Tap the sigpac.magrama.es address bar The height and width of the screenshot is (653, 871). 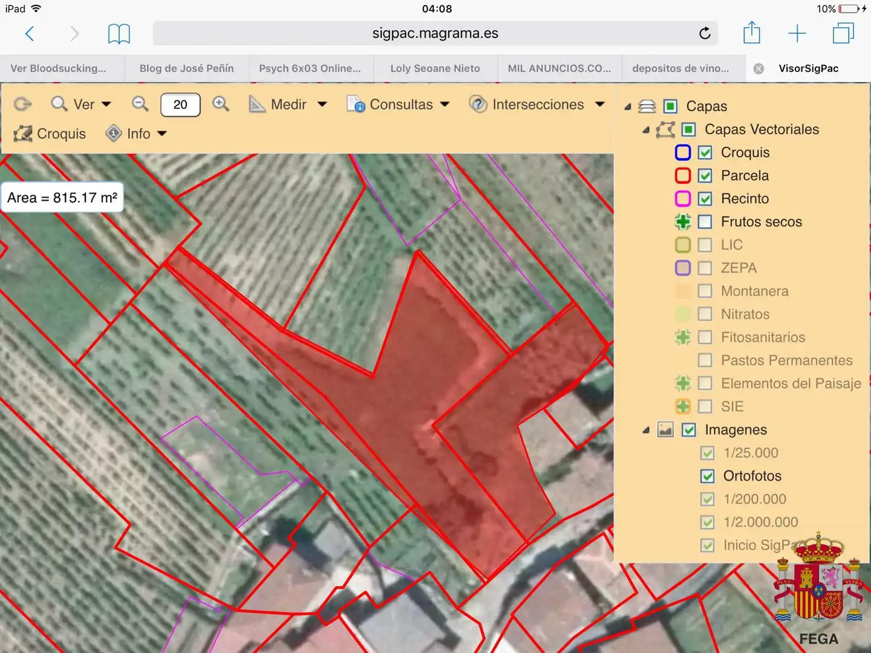point(435,33)
